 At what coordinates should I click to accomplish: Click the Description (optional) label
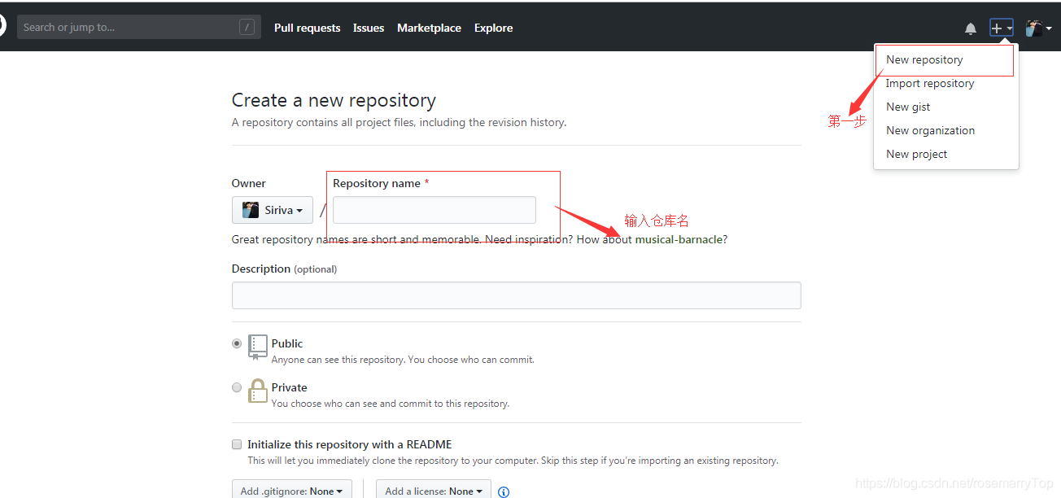tap(284, 269)
